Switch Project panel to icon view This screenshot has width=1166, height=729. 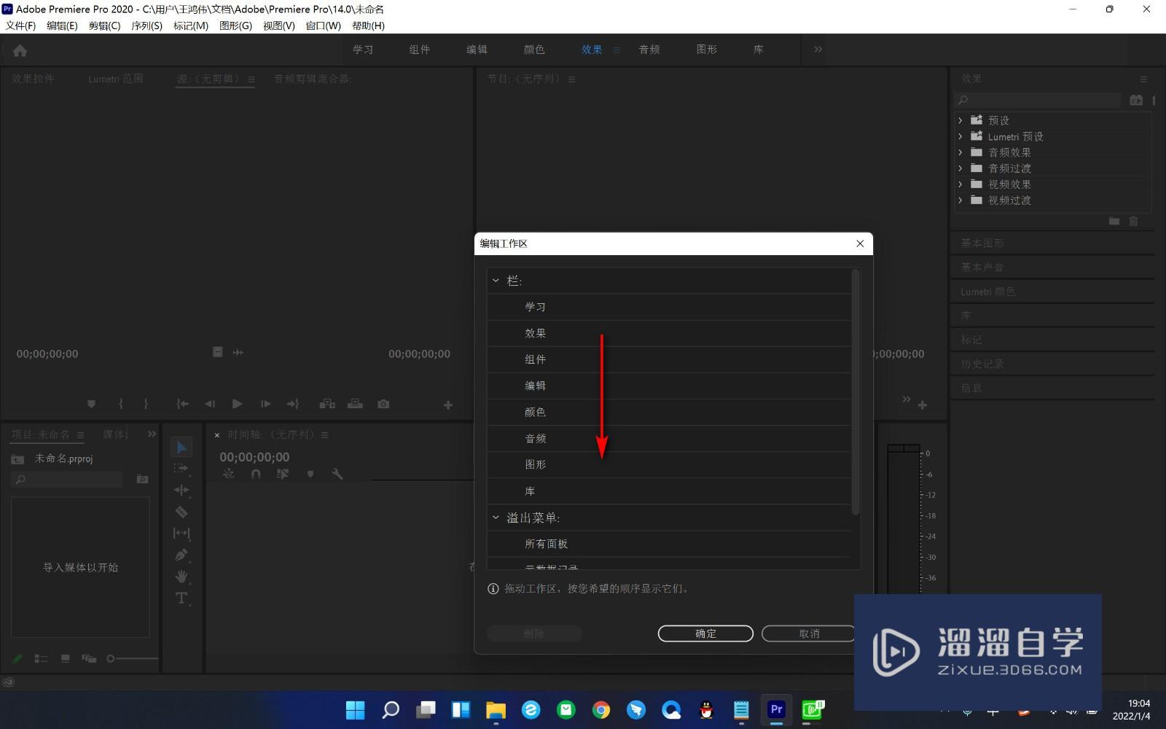click(65, 659)
